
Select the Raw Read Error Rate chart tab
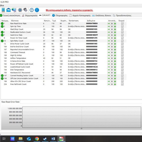[11, 102]
